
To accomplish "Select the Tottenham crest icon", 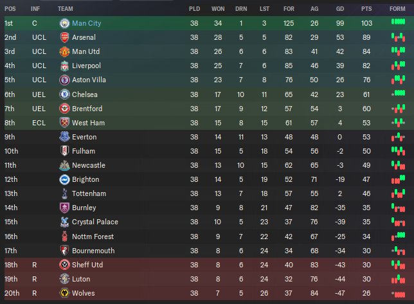I will pos(64,193).
